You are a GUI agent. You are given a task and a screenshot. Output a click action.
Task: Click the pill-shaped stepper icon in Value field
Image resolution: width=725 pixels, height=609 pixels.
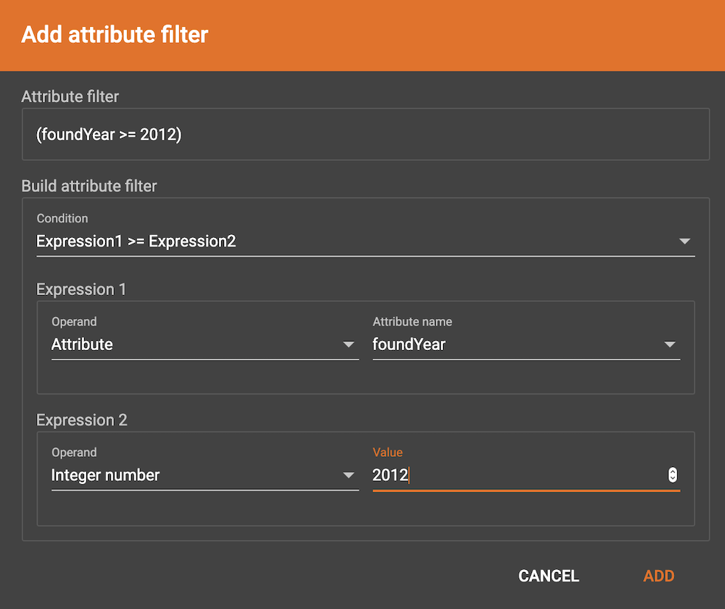coord(673,475)
